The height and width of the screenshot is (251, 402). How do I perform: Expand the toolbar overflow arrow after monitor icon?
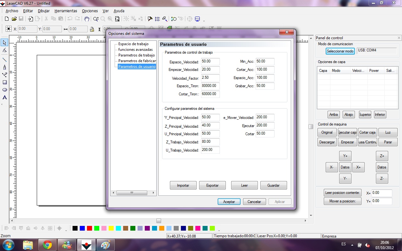pyautogui.click(x=204, y=21)
